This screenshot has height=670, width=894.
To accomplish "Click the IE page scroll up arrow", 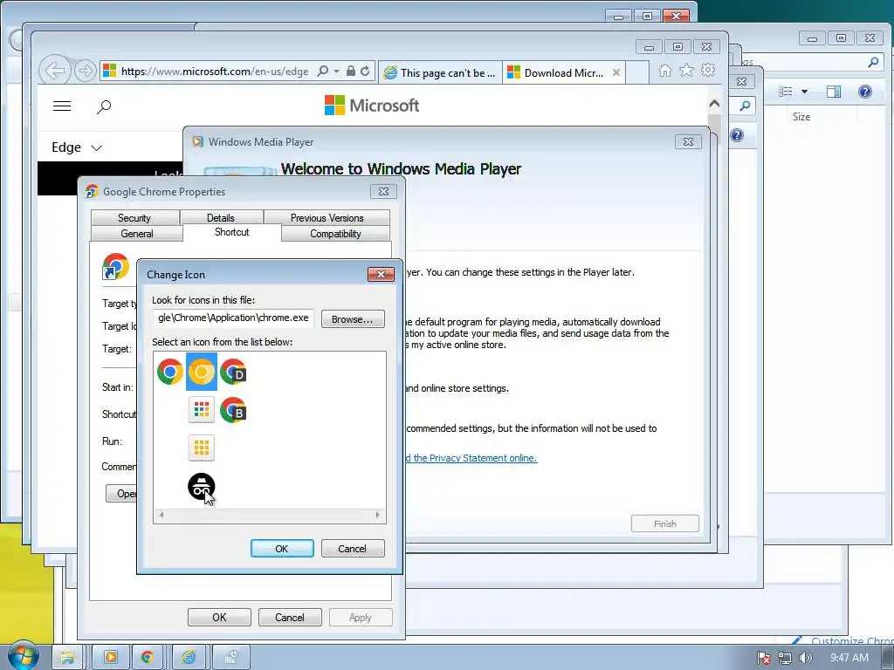I will (714, 104).
